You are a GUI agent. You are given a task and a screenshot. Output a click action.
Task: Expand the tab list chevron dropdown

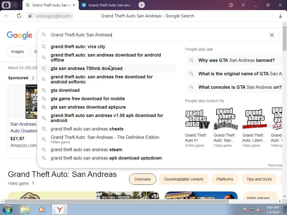pyautogui.click(x=15, y=5)
